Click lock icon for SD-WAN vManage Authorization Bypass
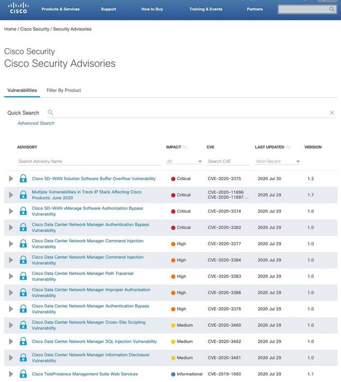 [23, 211]
